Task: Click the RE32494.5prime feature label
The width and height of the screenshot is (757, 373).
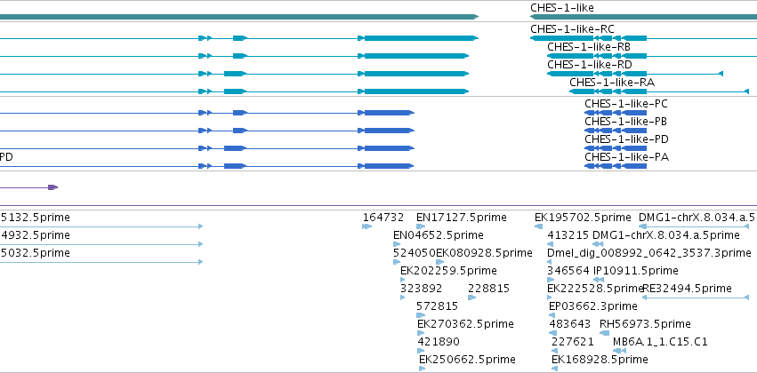Action: point(687,289)
